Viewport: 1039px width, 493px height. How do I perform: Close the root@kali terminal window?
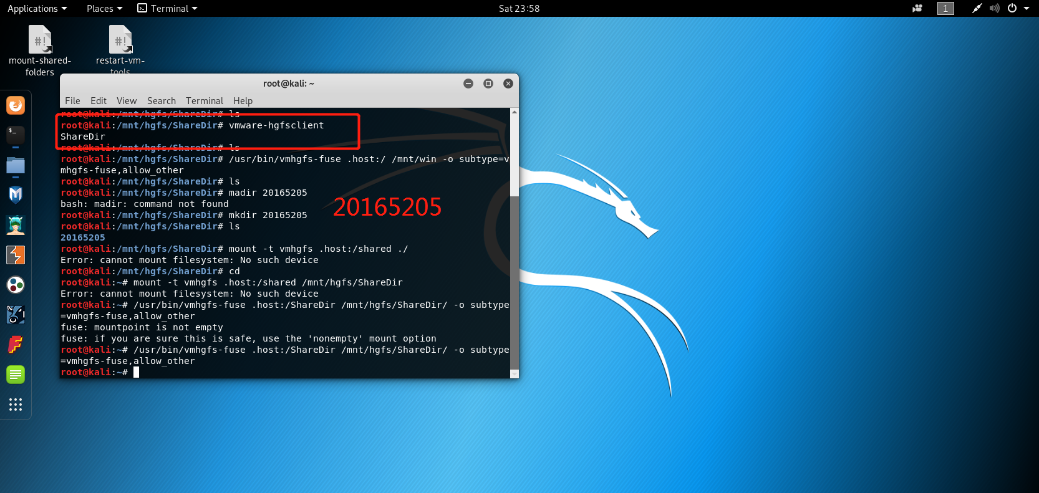(x=508, y=84)
